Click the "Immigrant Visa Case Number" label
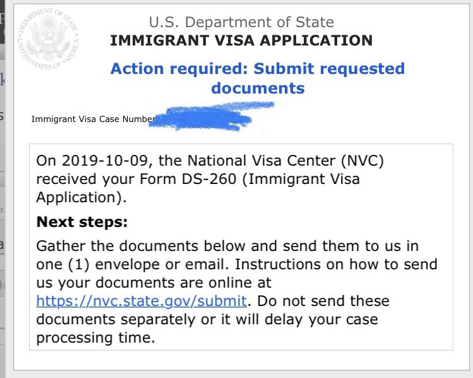This screenshot has width=473, height=378. (93, 118)
